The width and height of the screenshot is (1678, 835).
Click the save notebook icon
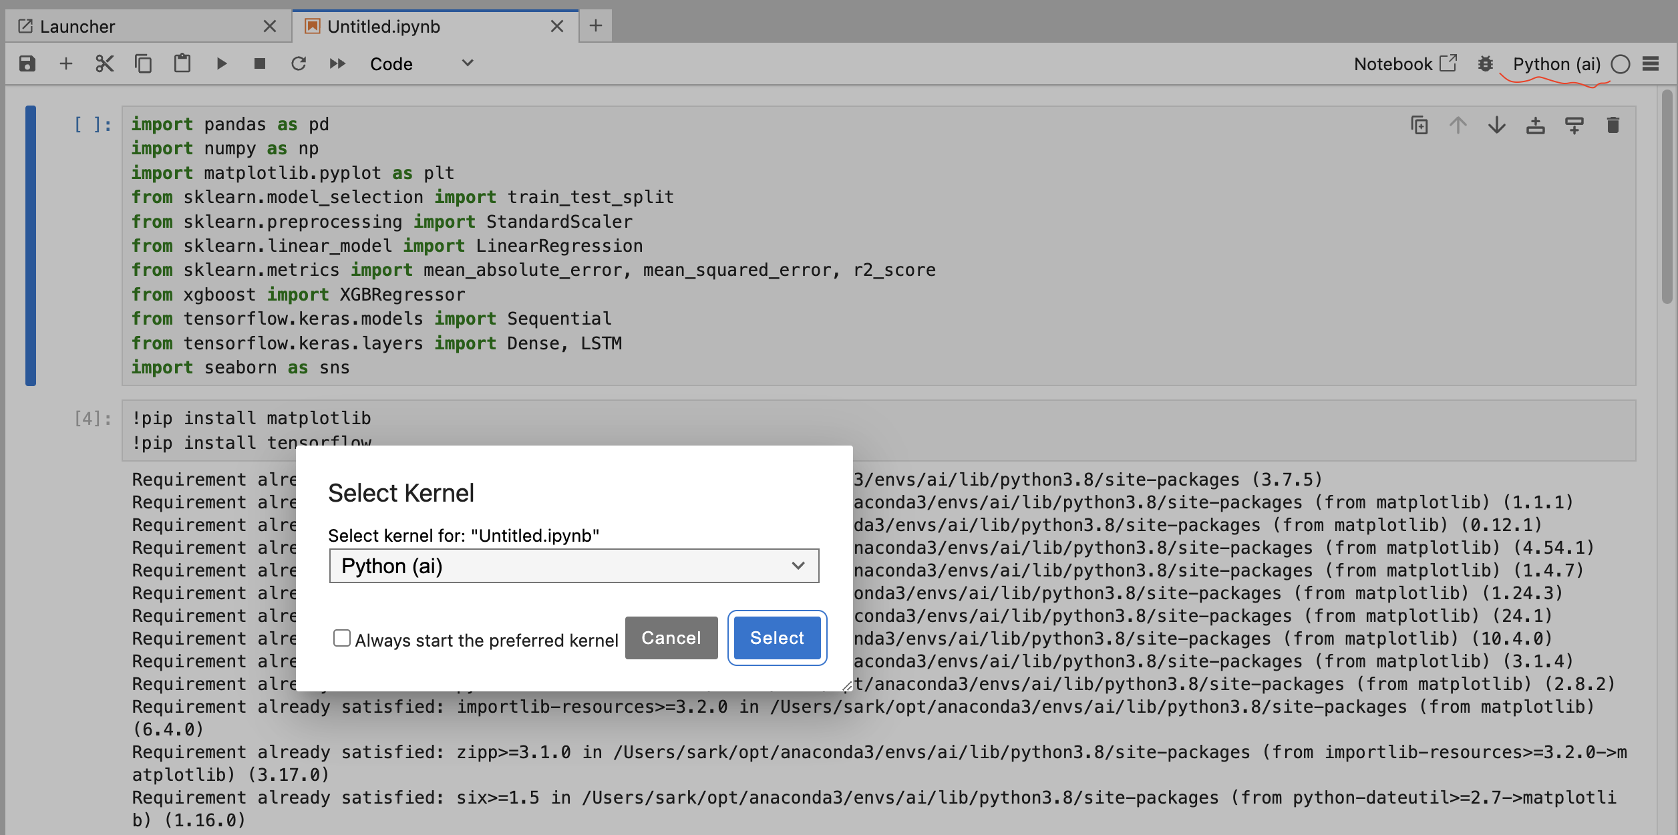[x=27, y=63]
